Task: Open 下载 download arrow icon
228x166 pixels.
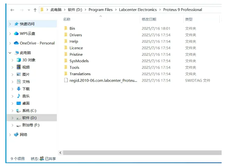Action: tap(19, 89)
